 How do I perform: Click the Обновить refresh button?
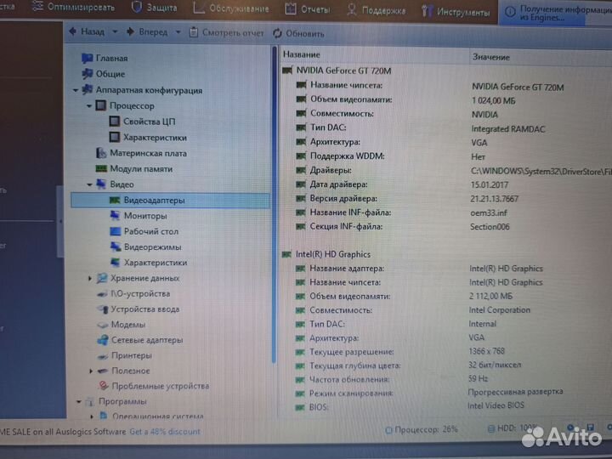[x=298, y=33]
